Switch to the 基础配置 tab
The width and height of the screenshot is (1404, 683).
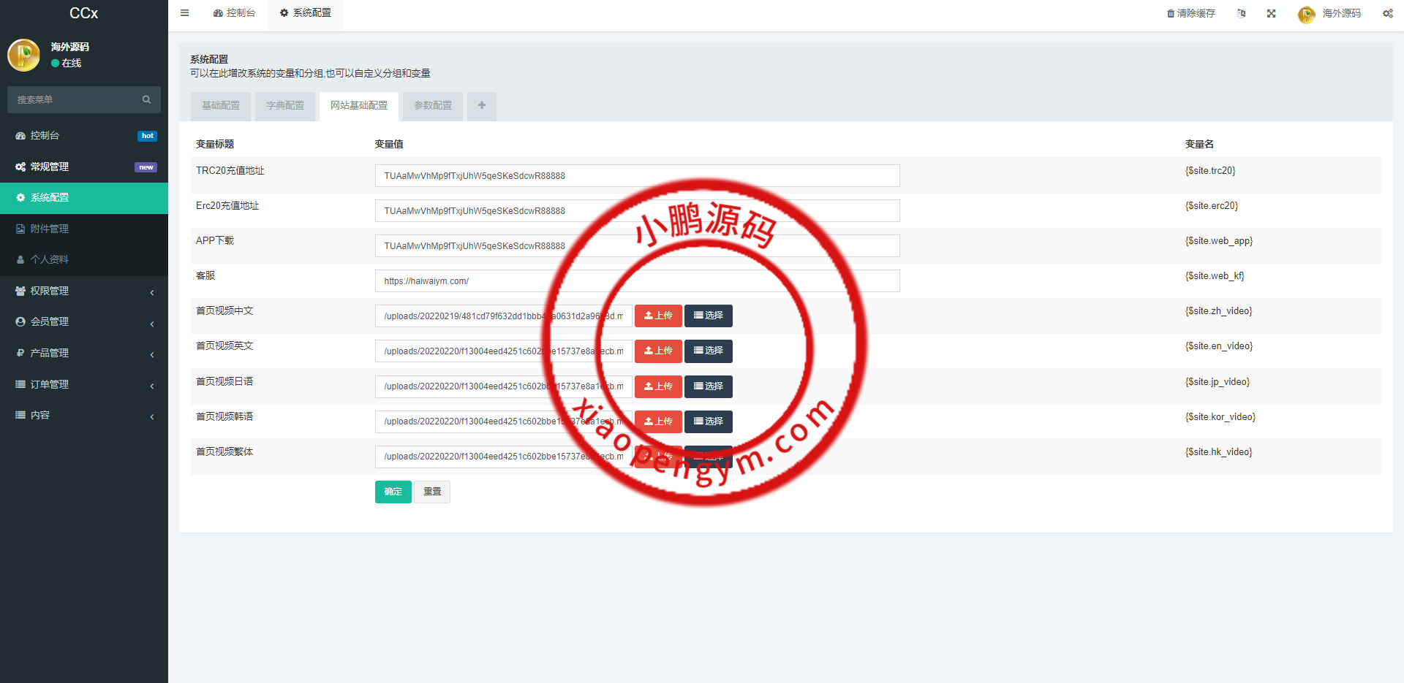tap(221, 106)
